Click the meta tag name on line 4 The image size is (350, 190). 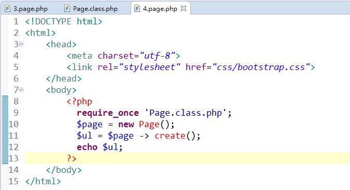coord(82,56)
